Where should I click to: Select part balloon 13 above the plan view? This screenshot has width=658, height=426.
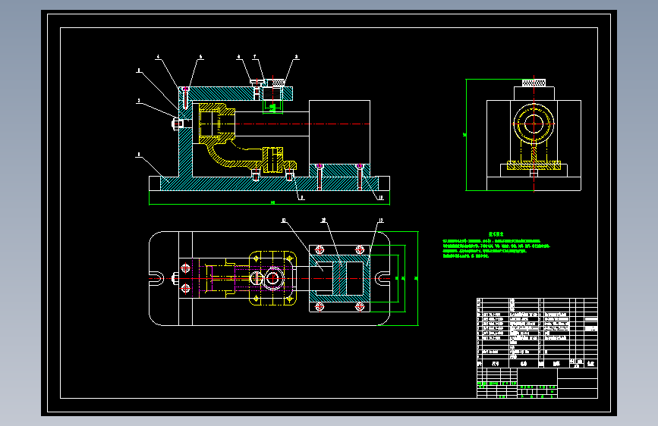[381, 221]
